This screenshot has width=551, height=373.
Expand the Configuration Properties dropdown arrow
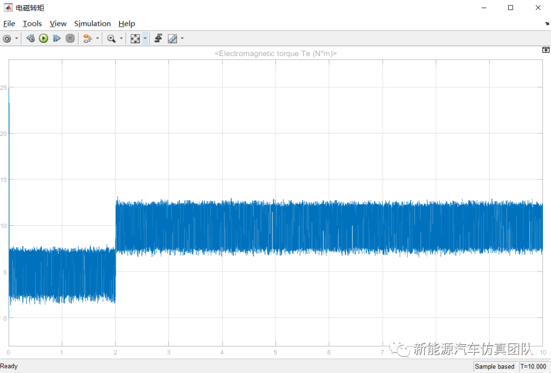pos(16,39)
